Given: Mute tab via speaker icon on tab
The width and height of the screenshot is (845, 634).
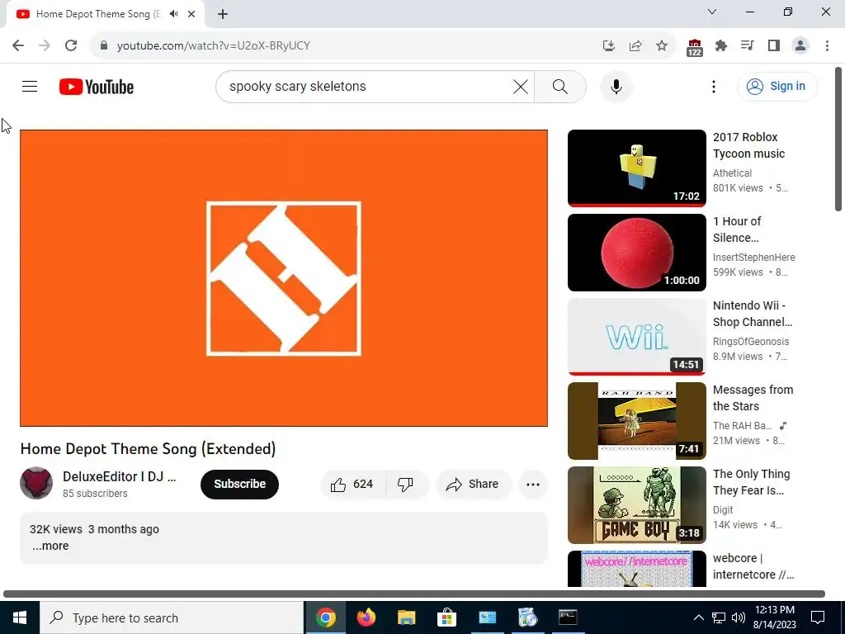Looking at the screenshot, I should coord(173,14).
